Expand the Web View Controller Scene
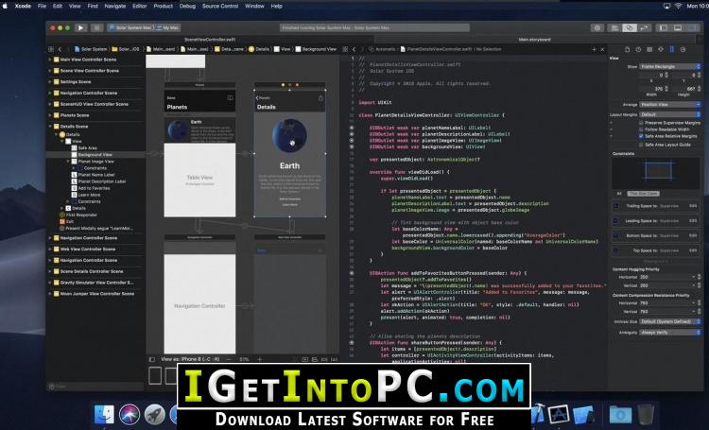 coord(50,249)
